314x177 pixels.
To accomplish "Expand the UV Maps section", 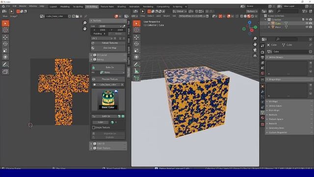I will [x=289, y=102].
